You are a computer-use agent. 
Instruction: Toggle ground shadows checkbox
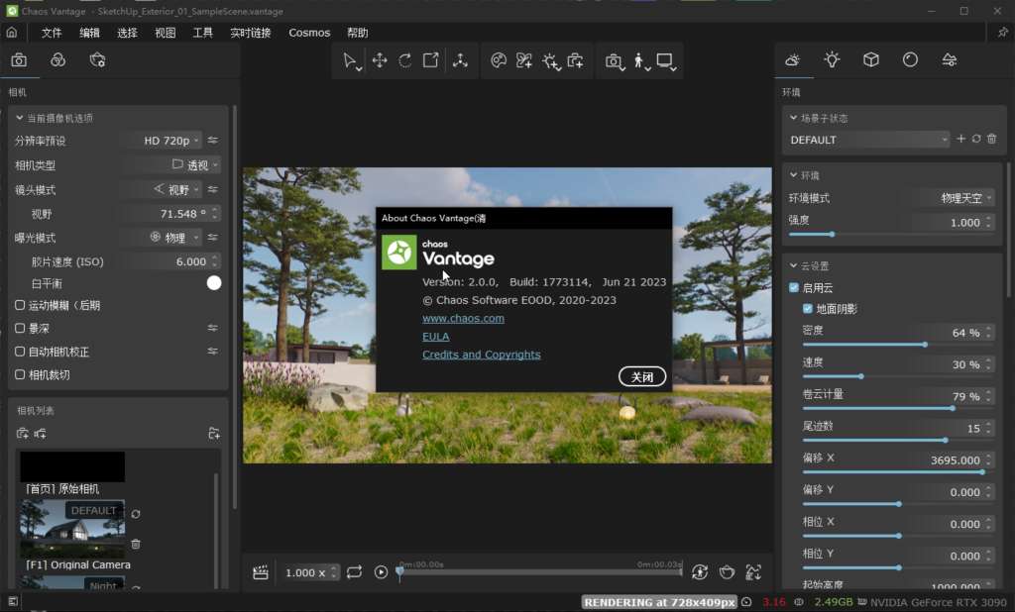coord(807,309)
